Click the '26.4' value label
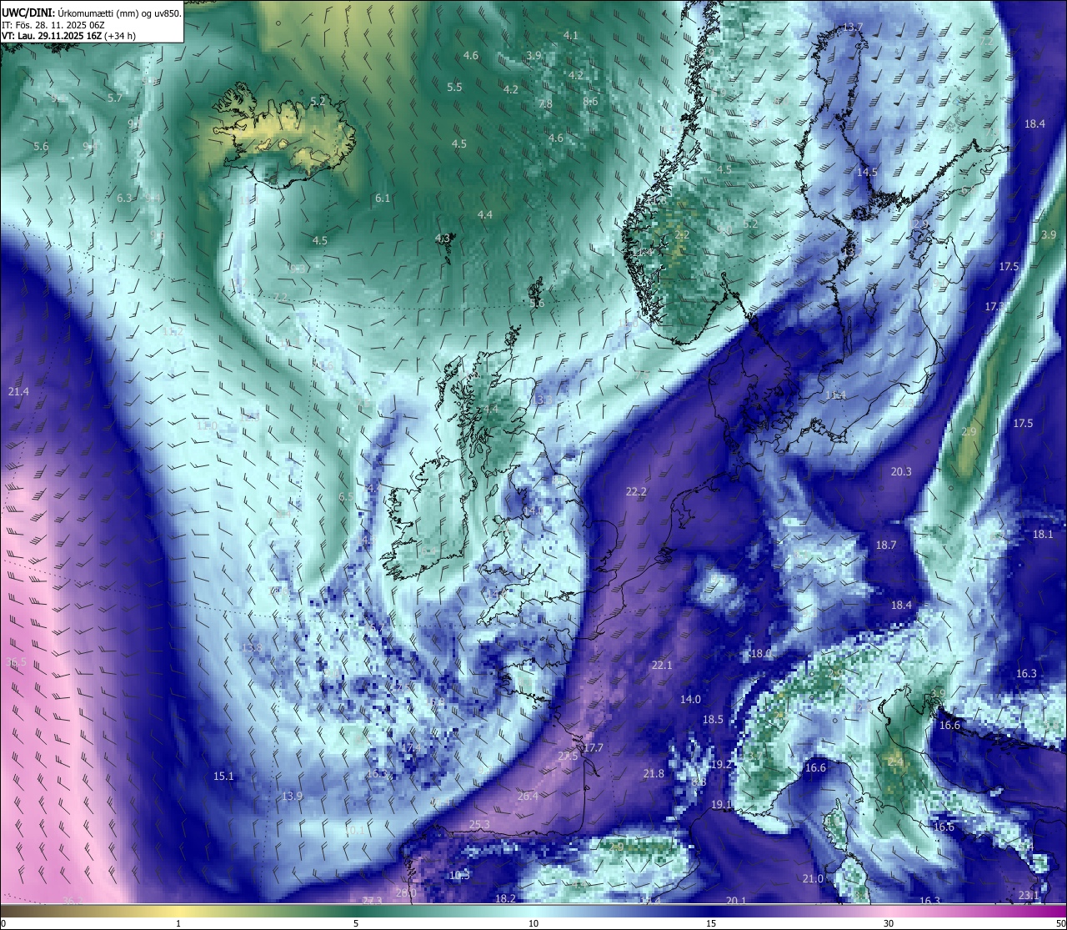 pos(528,797)
